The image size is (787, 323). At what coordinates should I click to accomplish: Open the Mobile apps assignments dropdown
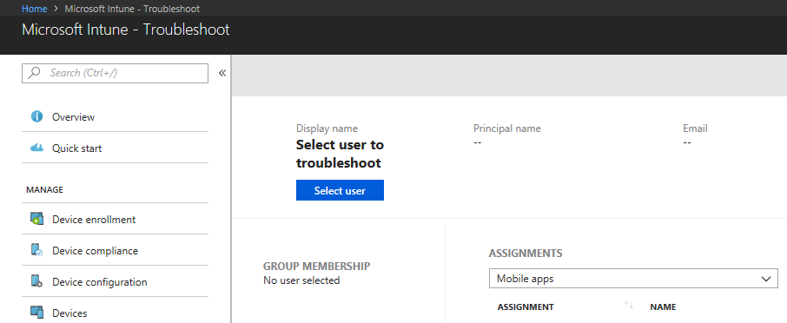click(x=633, y=279)
